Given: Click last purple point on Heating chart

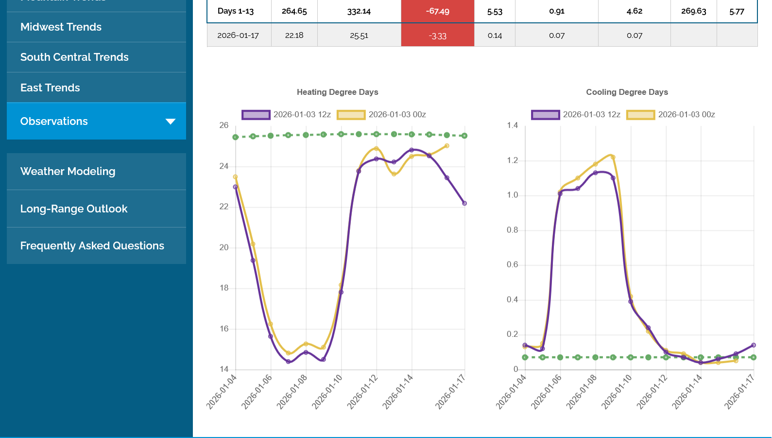Looking at the screenshot, I should 464,203.
